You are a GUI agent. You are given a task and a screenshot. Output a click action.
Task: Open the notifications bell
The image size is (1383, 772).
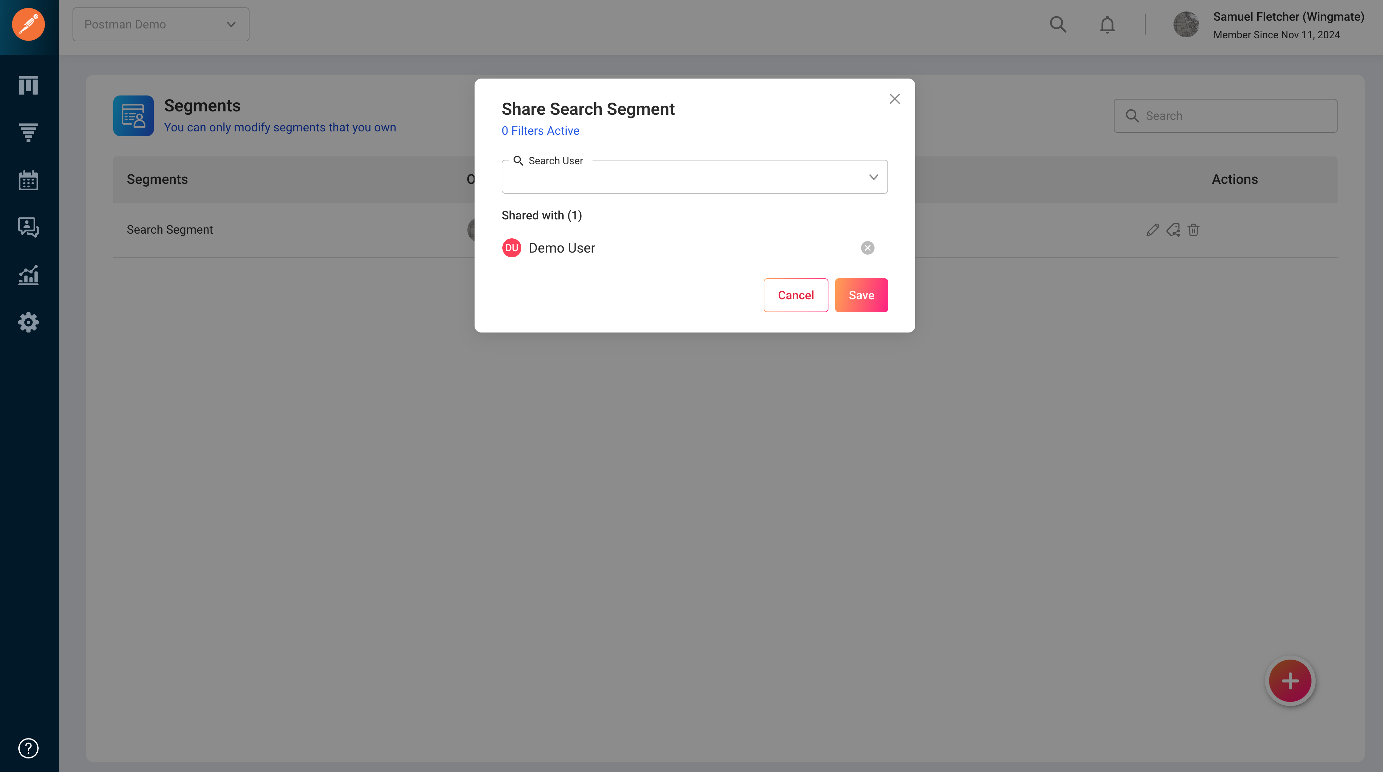(x=1107, y=25)
